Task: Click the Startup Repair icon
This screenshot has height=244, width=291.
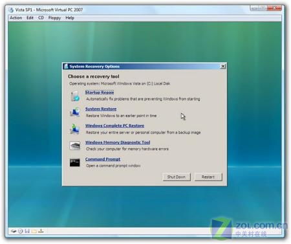Action: click(x=75, y=96)
